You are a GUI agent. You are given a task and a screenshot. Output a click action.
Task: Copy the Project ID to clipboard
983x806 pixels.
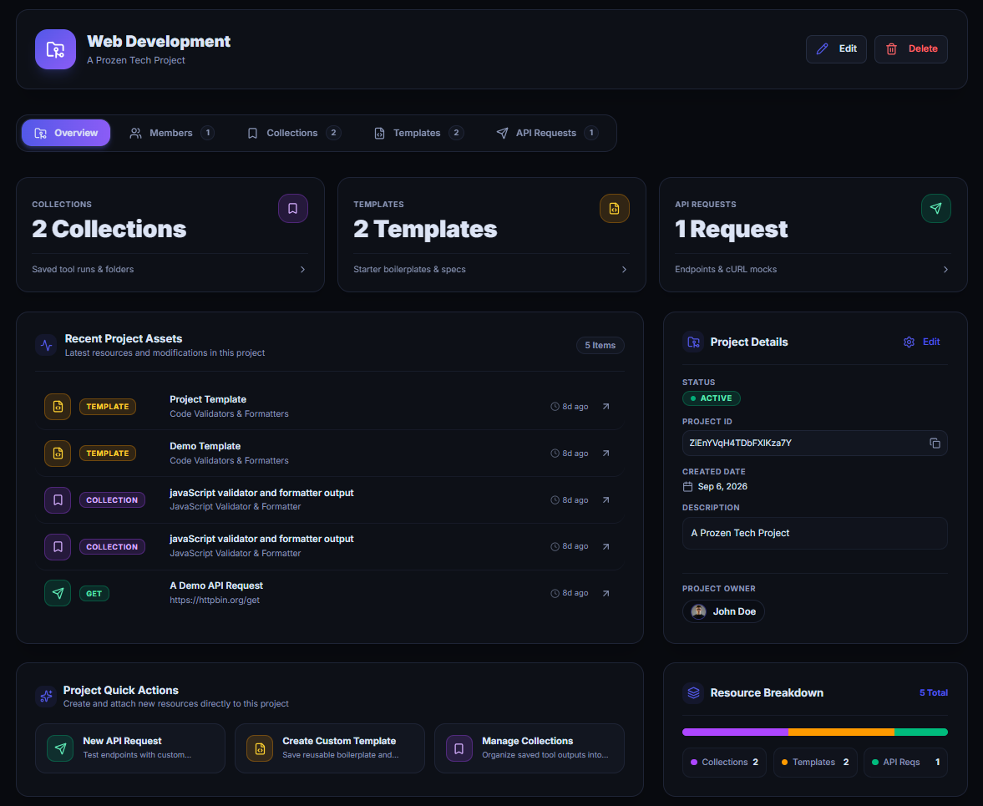(x=935, y=444)
